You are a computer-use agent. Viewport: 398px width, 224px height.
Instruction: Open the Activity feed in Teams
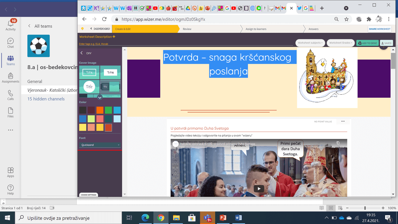10,25
